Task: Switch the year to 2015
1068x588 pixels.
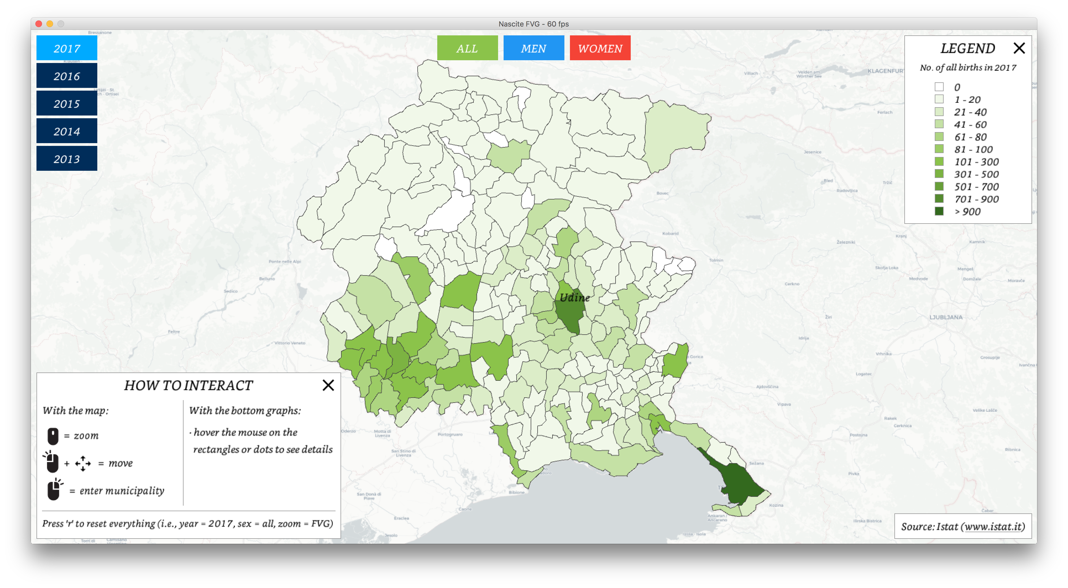Action: tap(67, 104)
